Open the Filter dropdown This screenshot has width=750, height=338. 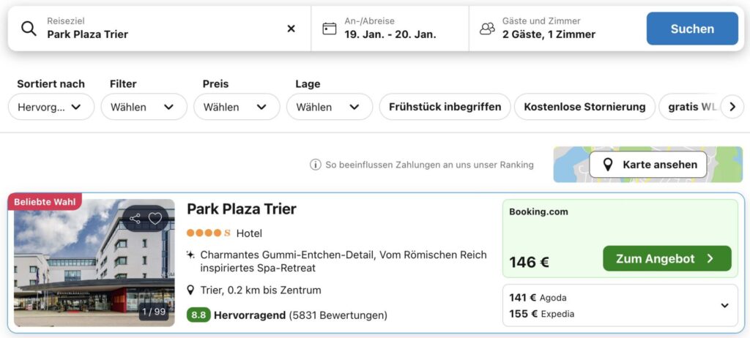click(144, 107)
